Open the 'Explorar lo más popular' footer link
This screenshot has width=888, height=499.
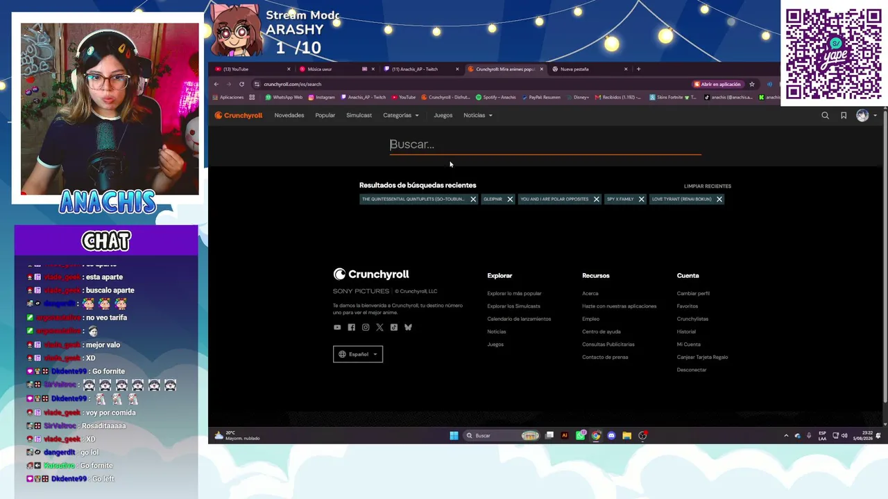[514, 294]
